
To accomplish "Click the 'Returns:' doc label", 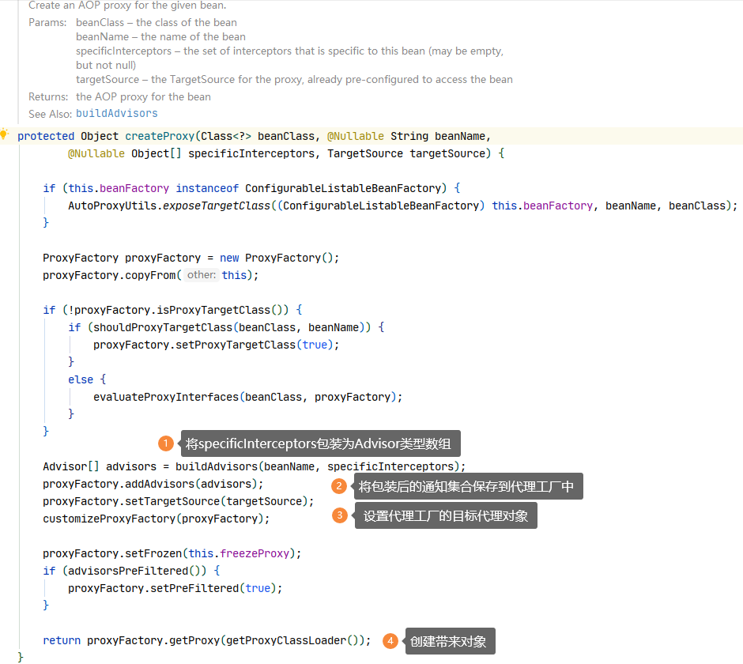I will click(48, 96).
